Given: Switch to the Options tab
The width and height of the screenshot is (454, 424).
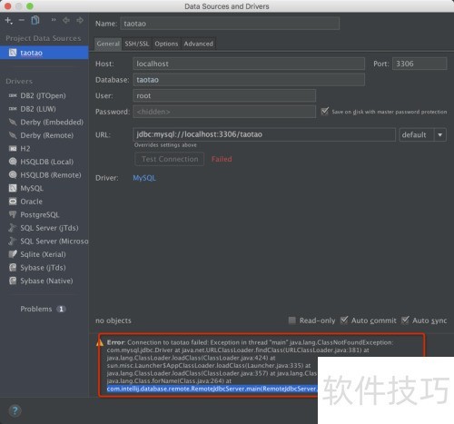Looking at the screenshot, I should (166, 44).
